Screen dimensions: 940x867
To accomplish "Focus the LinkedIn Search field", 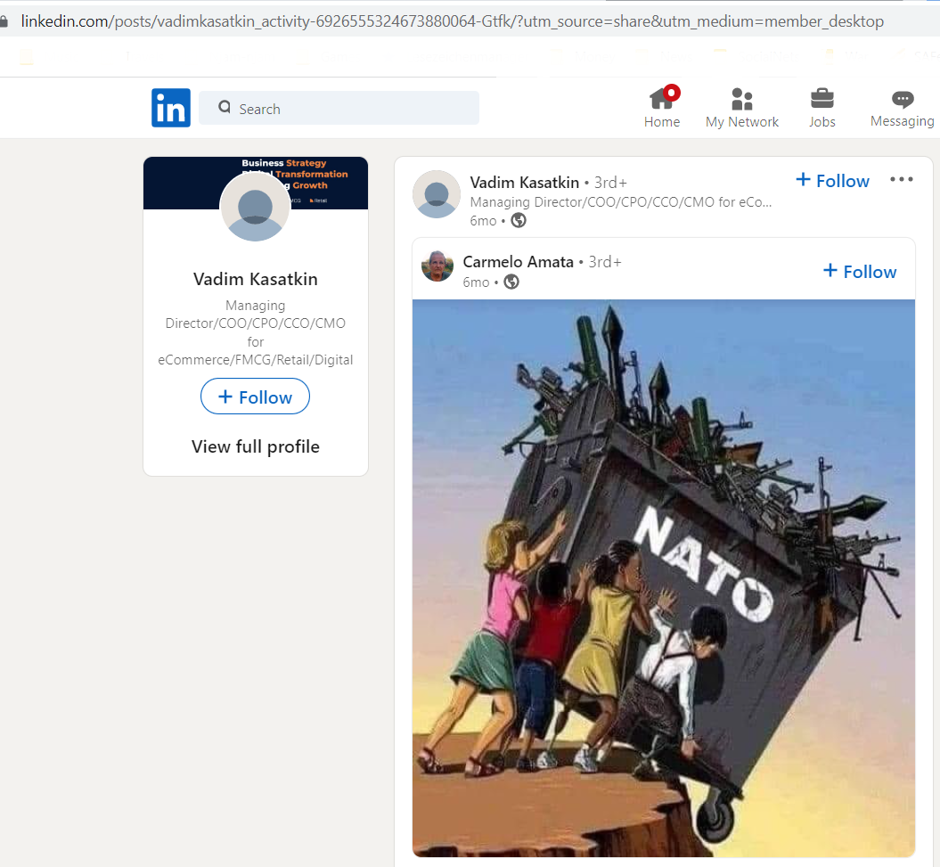I will click(339, 108).
